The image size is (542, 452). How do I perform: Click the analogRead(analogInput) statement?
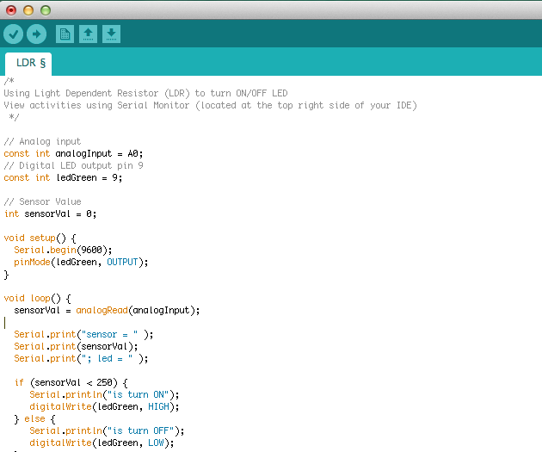[x=107, y=311]
